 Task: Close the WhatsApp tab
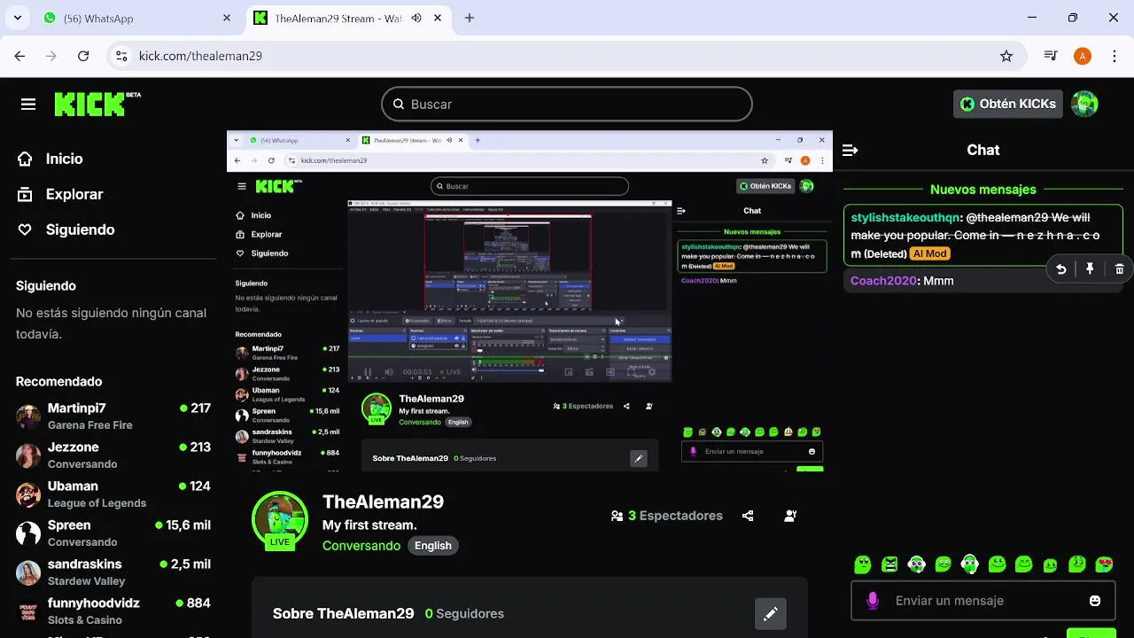[227, 18]
